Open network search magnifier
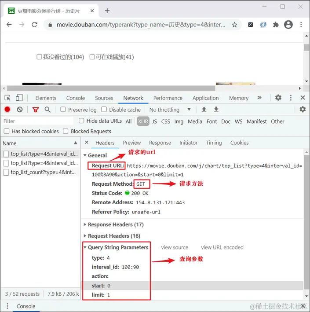310x312 pixels. (x=47, y=110)
